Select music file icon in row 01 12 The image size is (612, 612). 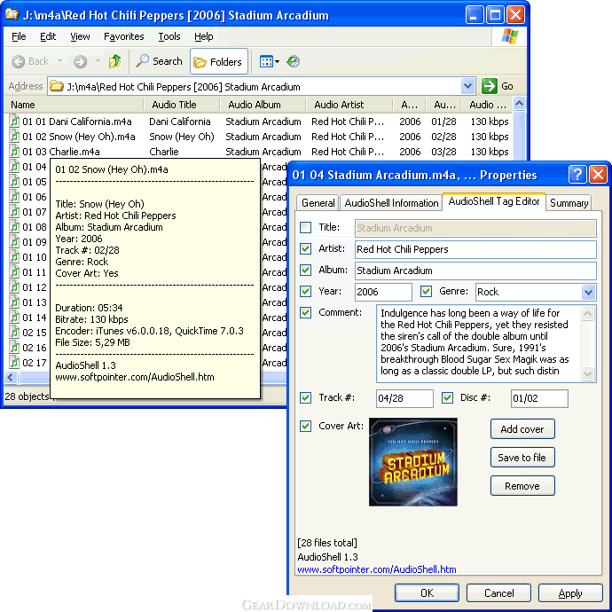(x=14, y=287)
